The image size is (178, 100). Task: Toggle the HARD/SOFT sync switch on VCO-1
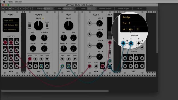point(47,25)
